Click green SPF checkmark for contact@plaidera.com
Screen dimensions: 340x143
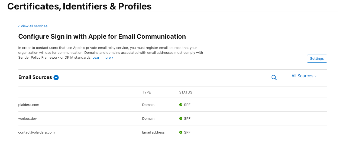(181, 132)
